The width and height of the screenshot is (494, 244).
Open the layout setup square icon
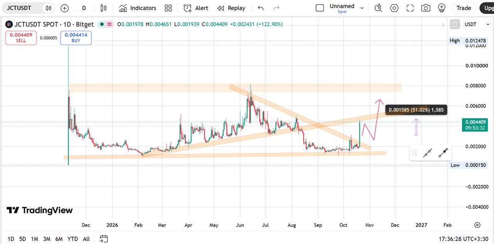[x=320, y=8]
